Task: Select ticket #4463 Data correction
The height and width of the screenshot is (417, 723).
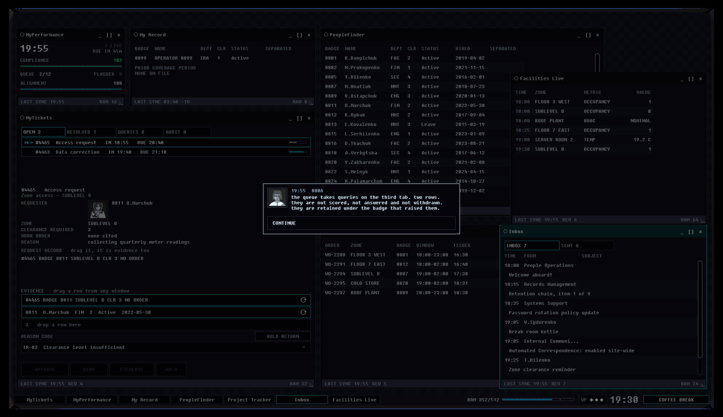Action: (166, 152)
